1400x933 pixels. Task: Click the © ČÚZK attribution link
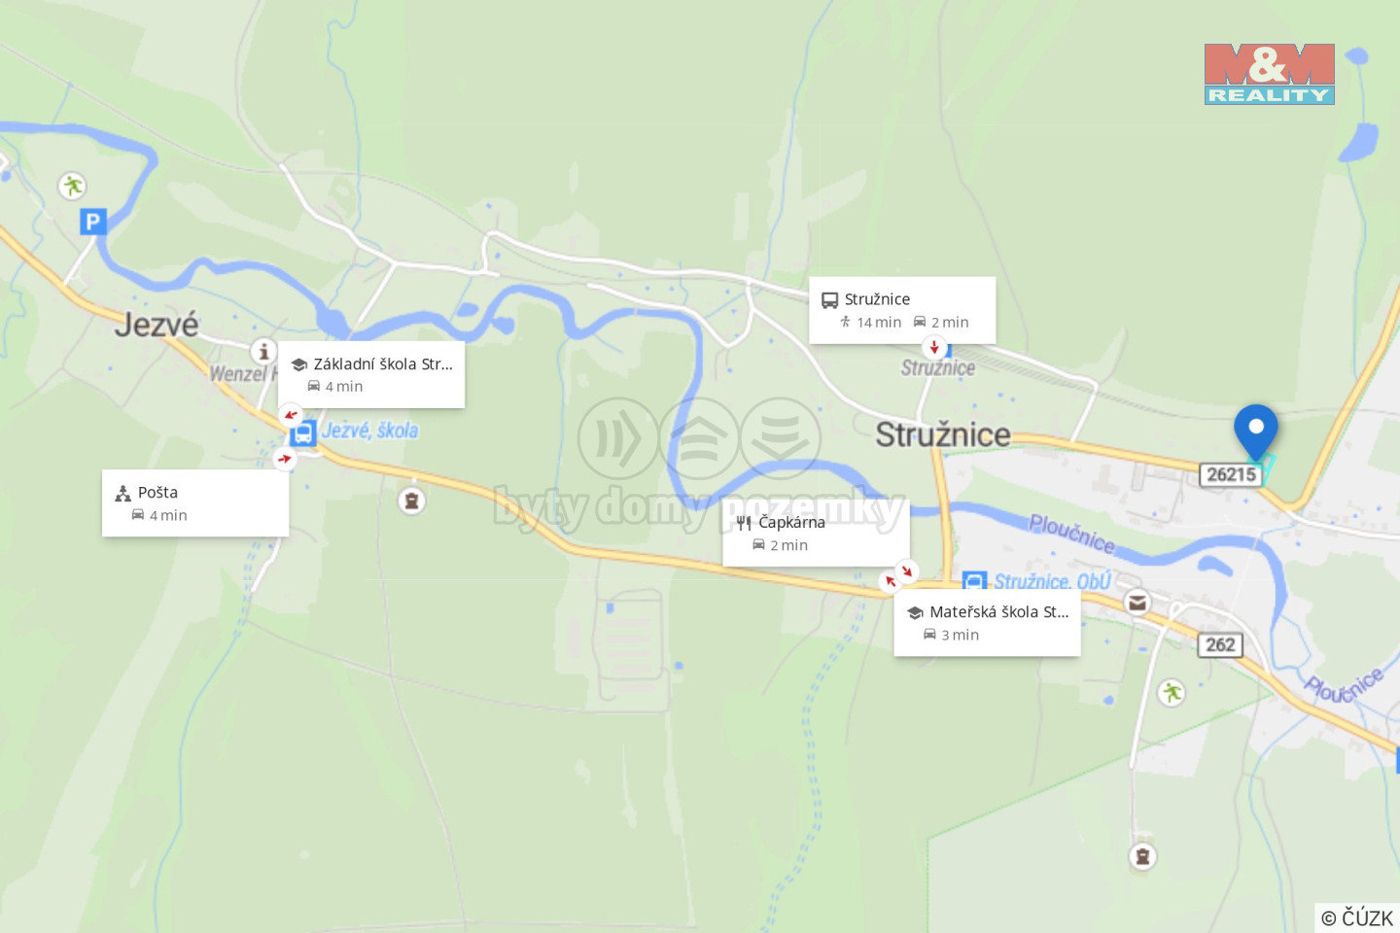[1357, 917]
